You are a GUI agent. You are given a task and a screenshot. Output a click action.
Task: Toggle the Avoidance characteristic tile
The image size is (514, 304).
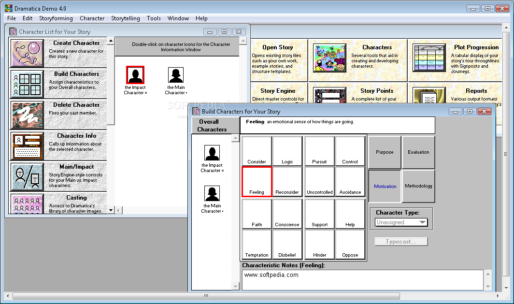pos(350,182)
